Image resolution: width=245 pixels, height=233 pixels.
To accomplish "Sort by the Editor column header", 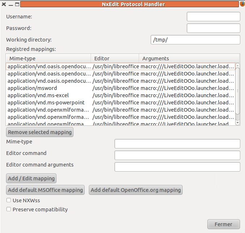I will click(115, 58).
